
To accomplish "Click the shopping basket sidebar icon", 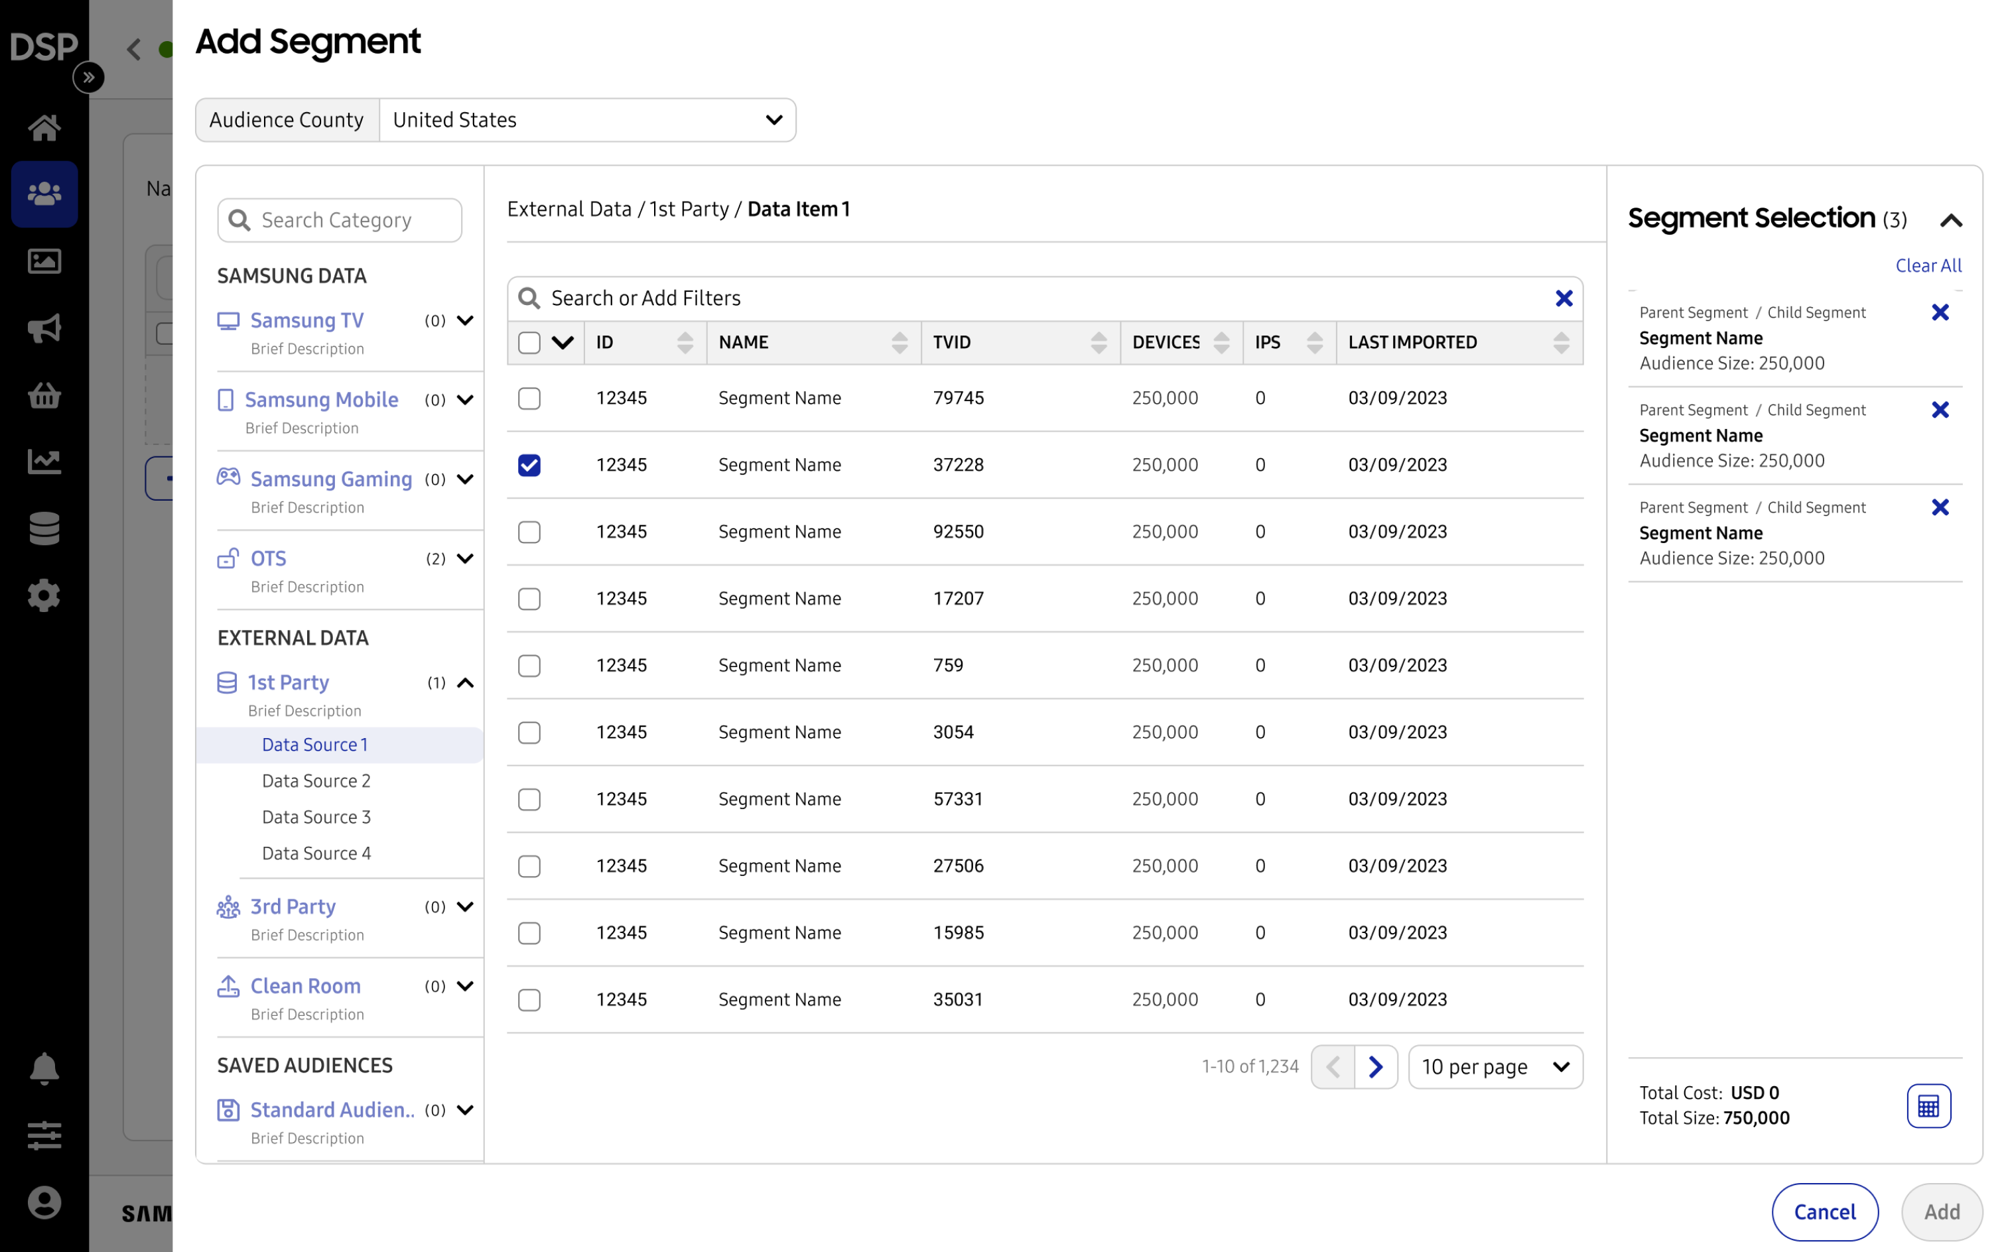I will click(44, 395).
